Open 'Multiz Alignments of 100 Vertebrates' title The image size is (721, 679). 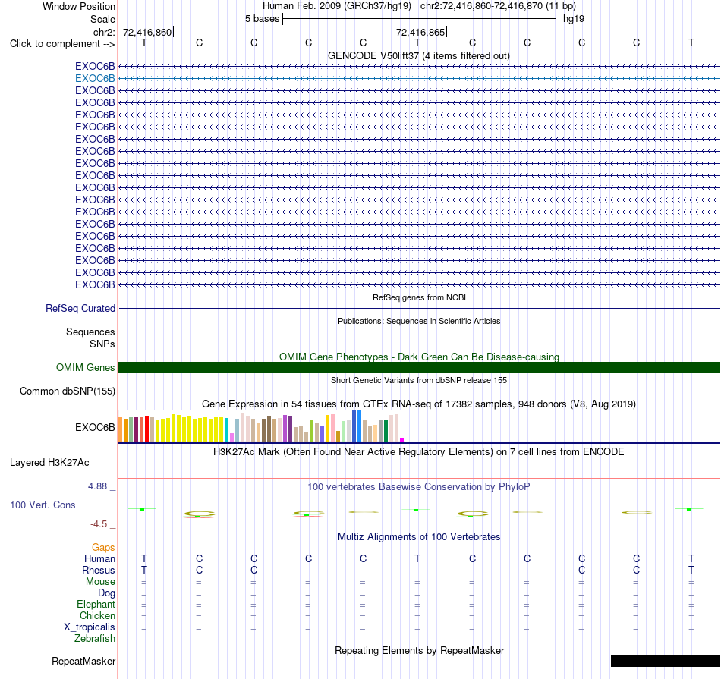tap(419, 536)
